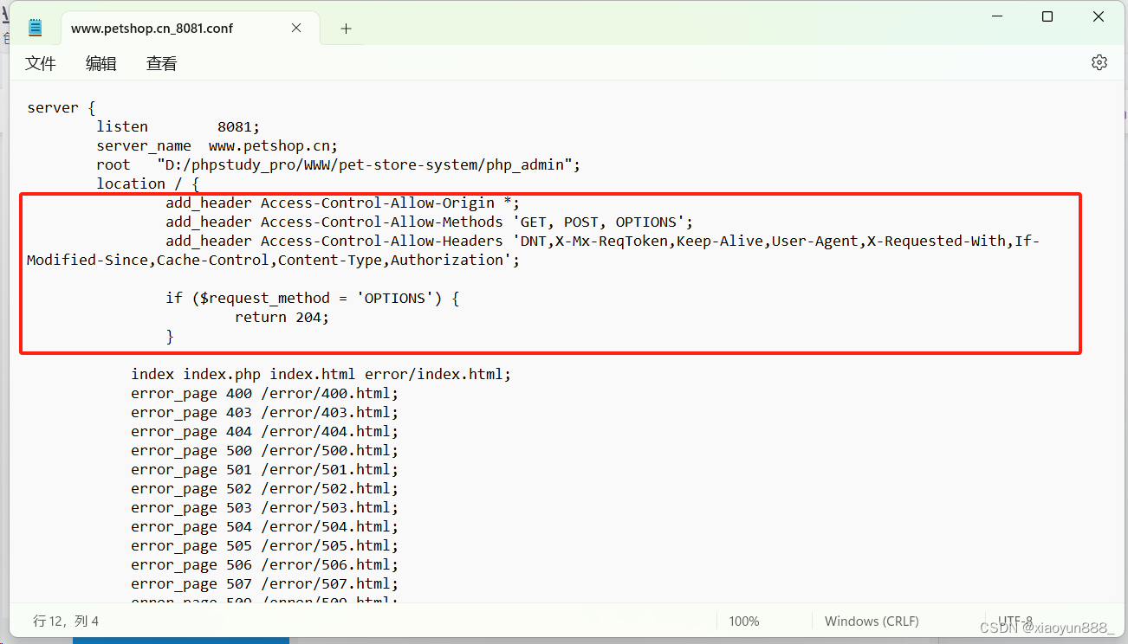Click the 100% zoom level in the status bar
Image resolution: width=1128 pixels, height=644 pixels.
point(744,621)
